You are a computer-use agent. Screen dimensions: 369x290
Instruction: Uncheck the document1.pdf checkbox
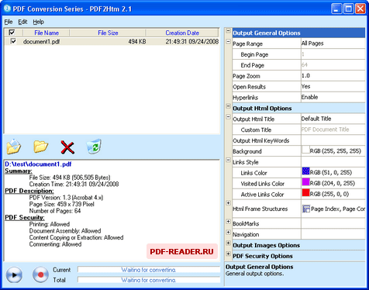point(13,41)
